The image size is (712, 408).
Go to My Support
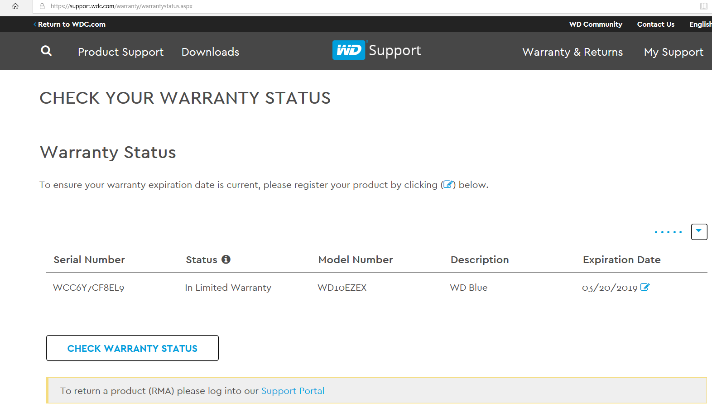(x=674, y=52)
